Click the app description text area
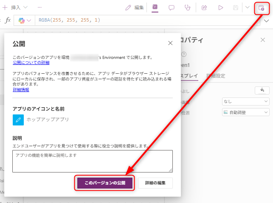 (x=93, y=161)
